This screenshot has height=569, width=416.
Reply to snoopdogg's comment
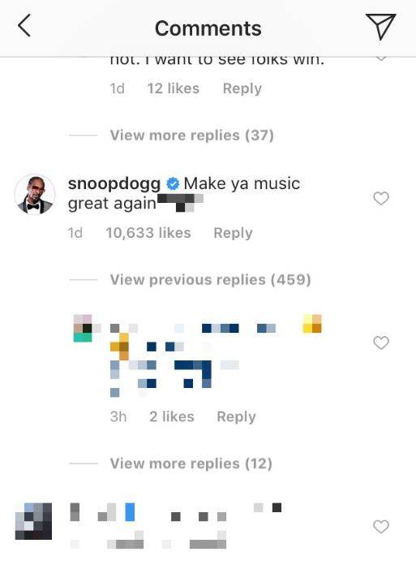coord(233,233)
